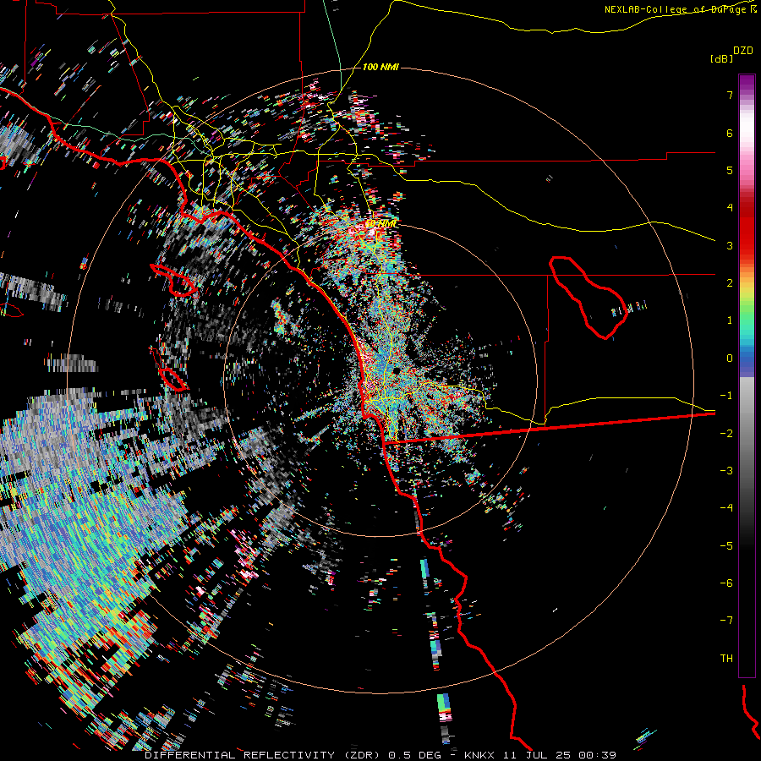Click the gray -2 dB band of color bar

(747, 434)
